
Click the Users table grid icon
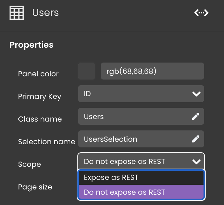click(x=17, y=13)
